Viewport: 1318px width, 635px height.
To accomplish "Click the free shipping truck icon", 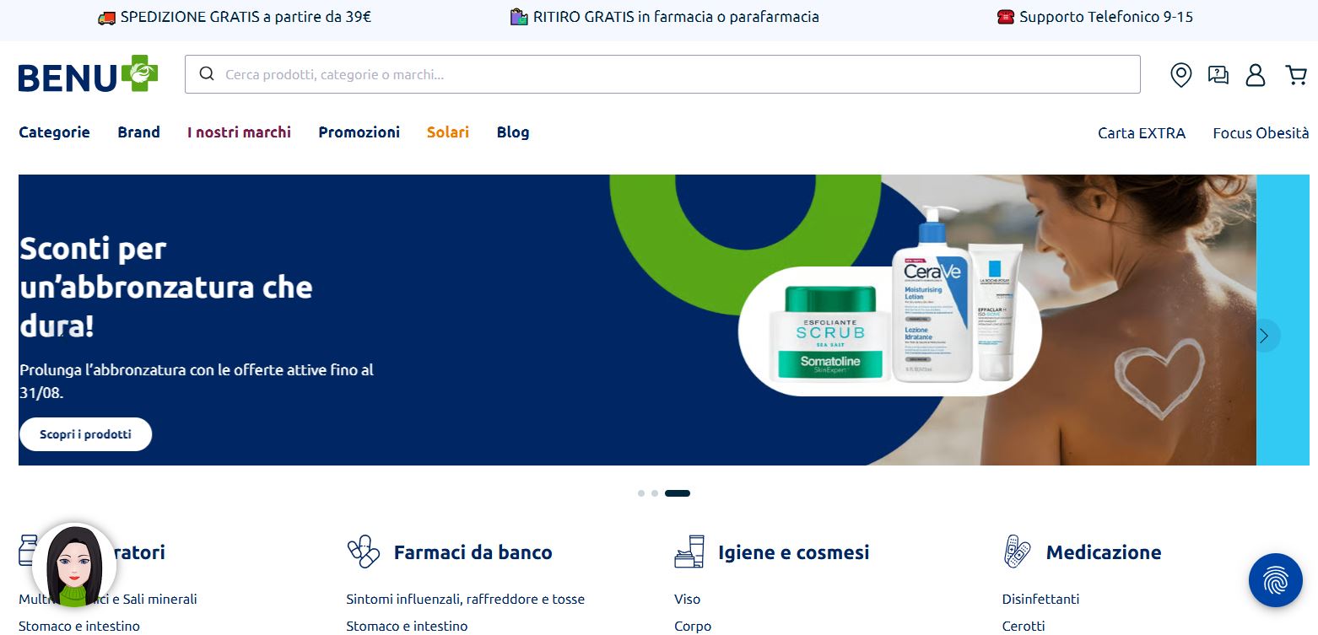I will 106,17.
